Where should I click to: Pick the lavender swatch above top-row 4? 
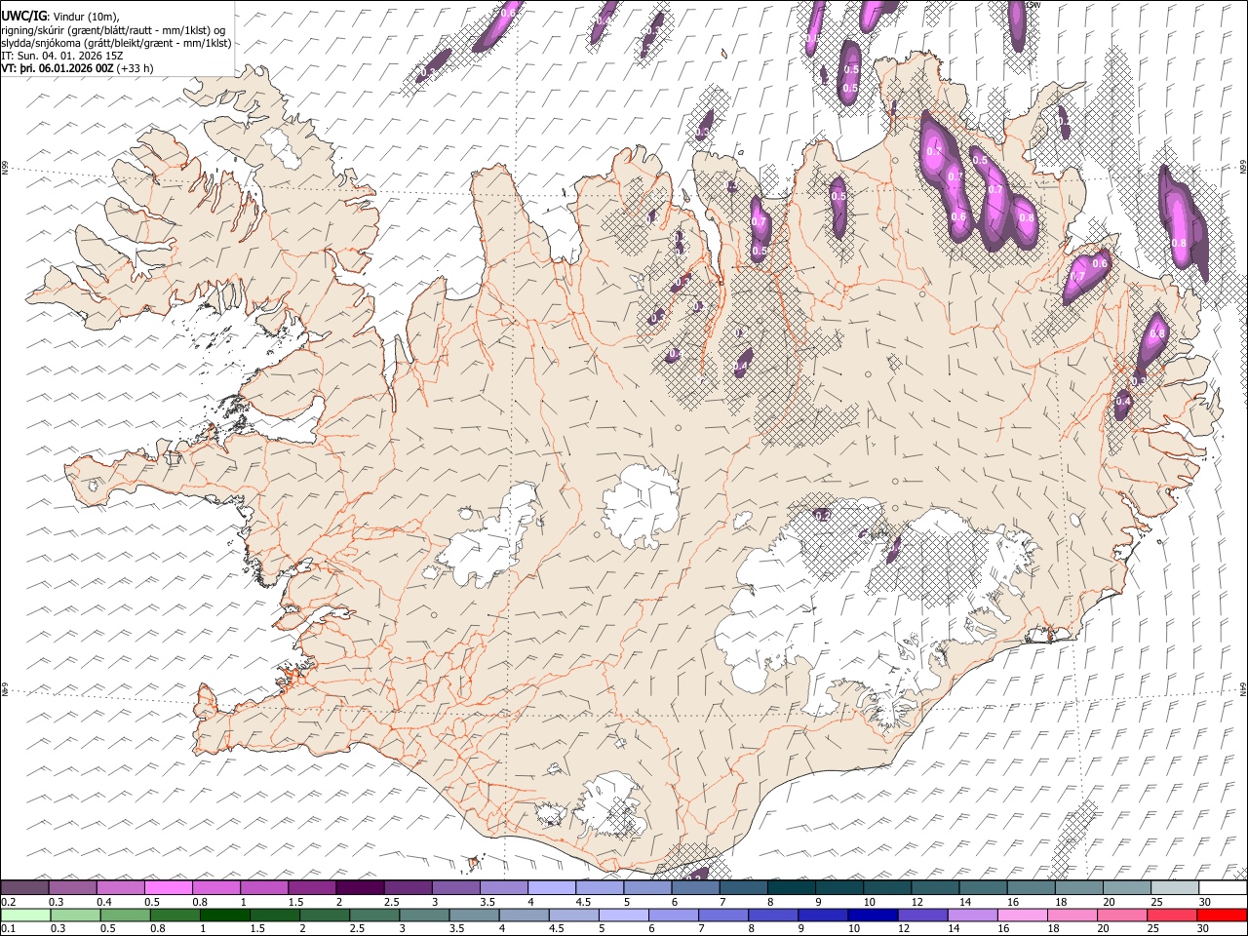click(552, 887)
